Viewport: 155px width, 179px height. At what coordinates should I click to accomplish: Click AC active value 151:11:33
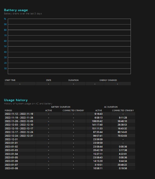97,128
